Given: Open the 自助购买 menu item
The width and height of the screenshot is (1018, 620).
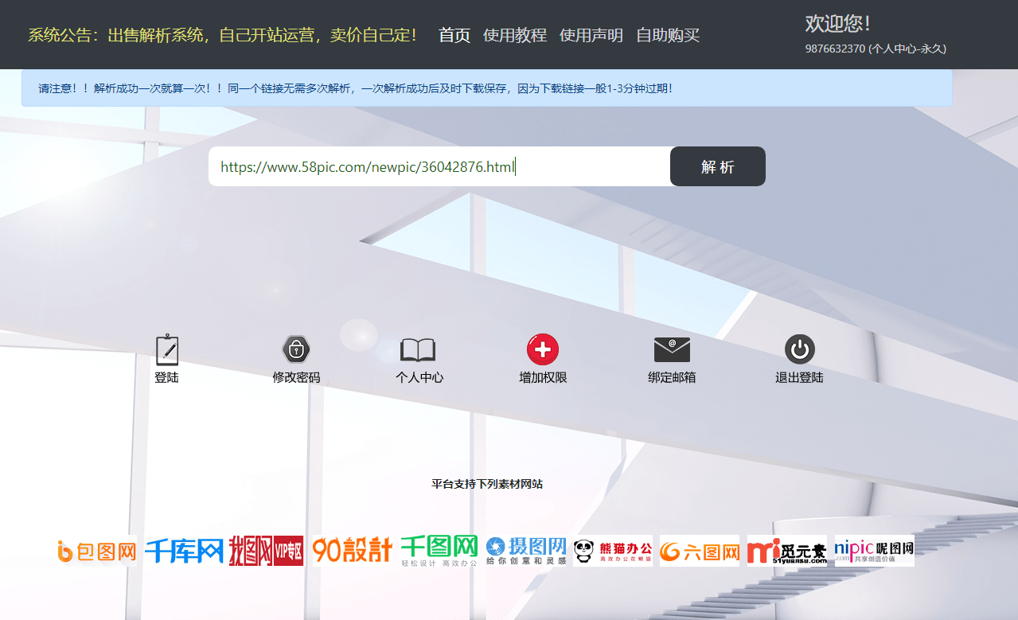Looking at the screenshot, I should coord(667,35).
